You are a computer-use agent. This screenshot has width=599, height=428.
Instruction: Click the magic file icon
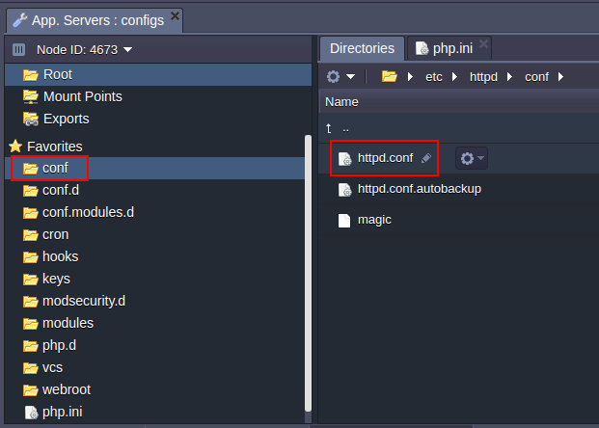(344, 221)
